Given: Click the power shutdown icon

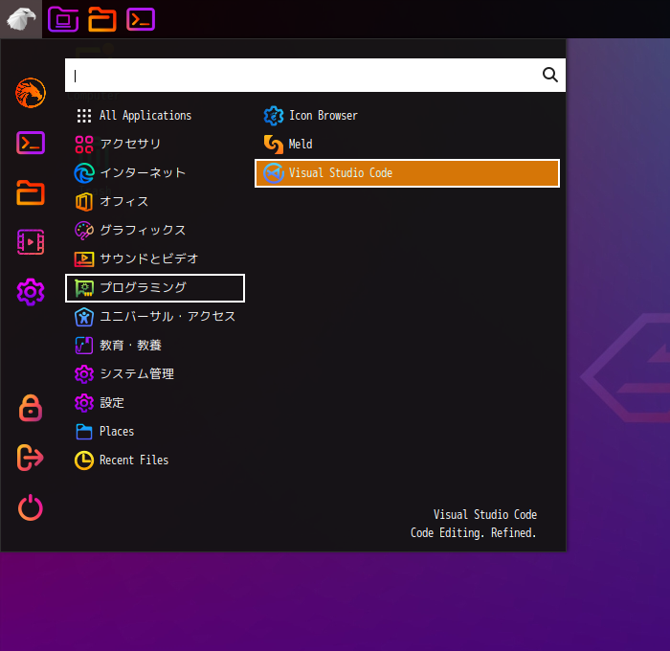Looking at the screenshot, I should point(31,507).
